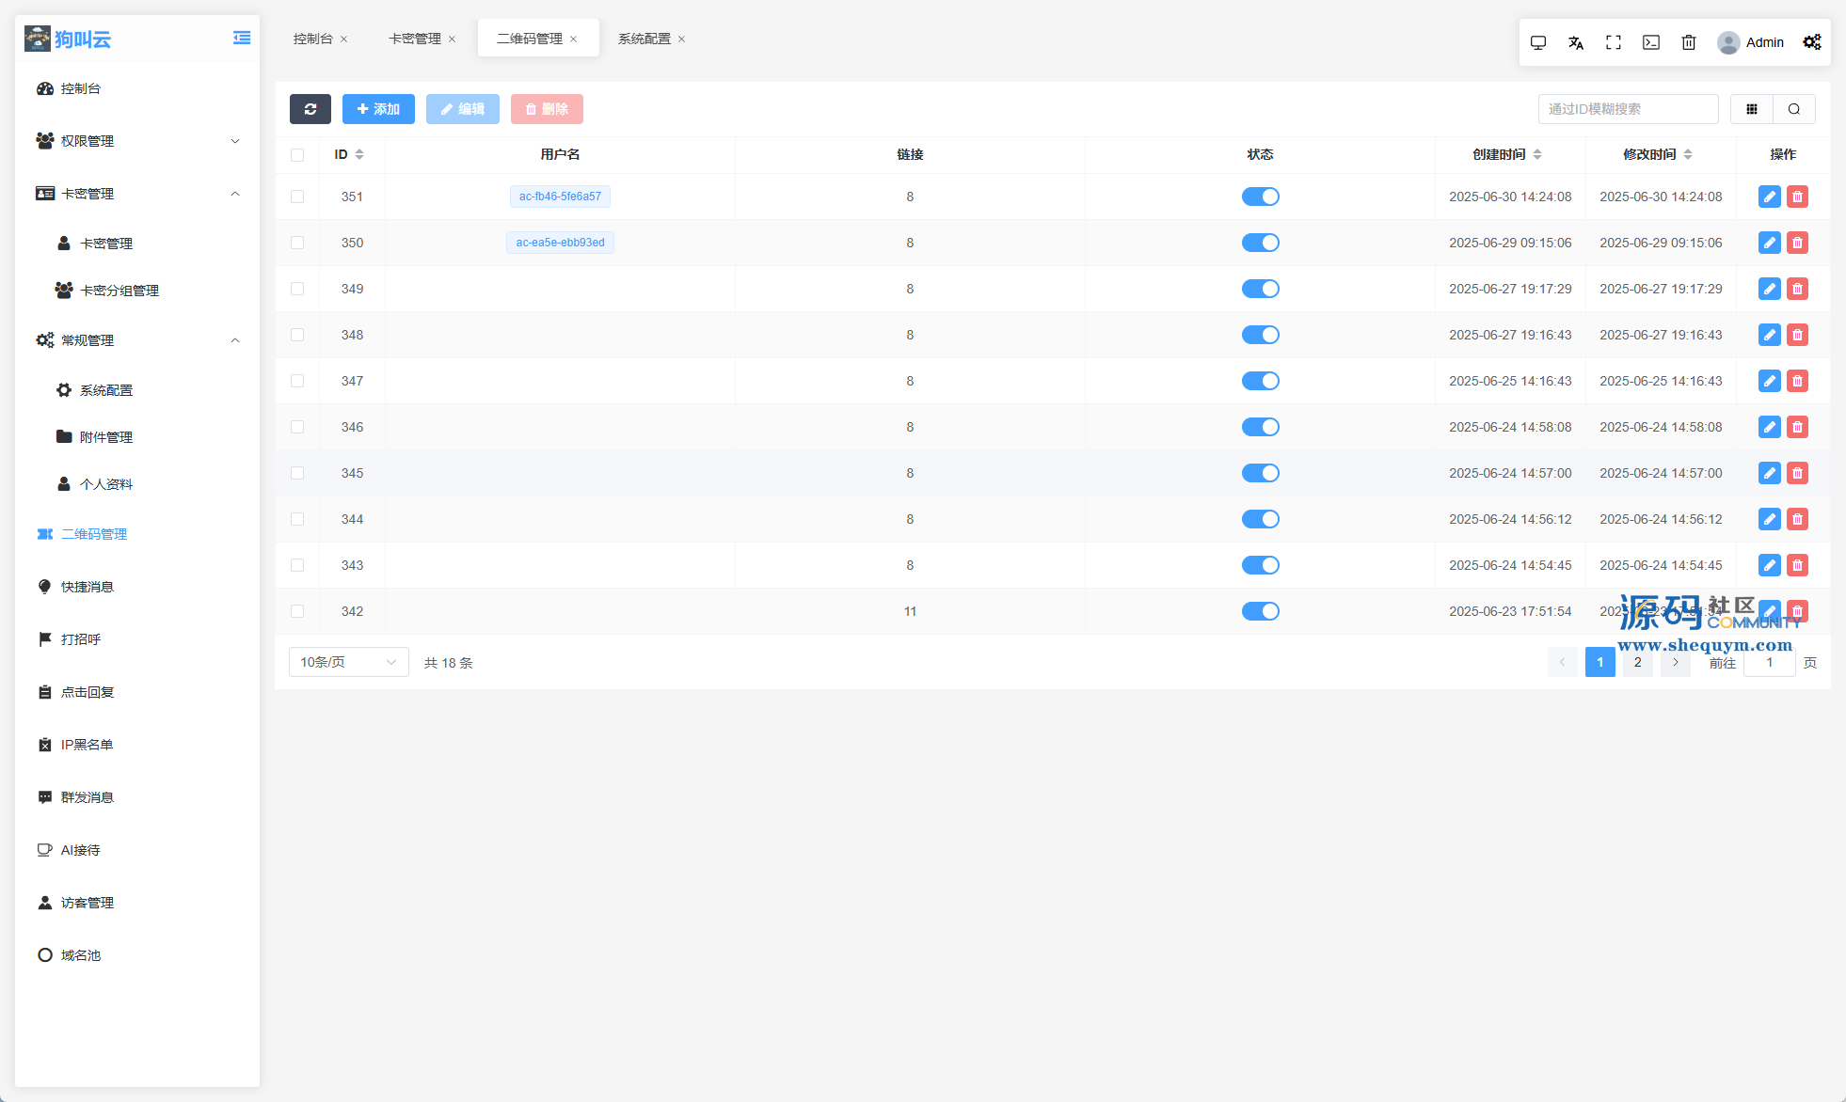
Task: Enter fullscreen mode via header icon
Action: tap(1614, 42)
